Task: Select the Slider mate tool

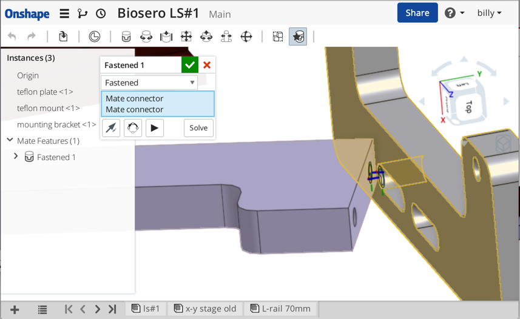Action: pos(166,36)
